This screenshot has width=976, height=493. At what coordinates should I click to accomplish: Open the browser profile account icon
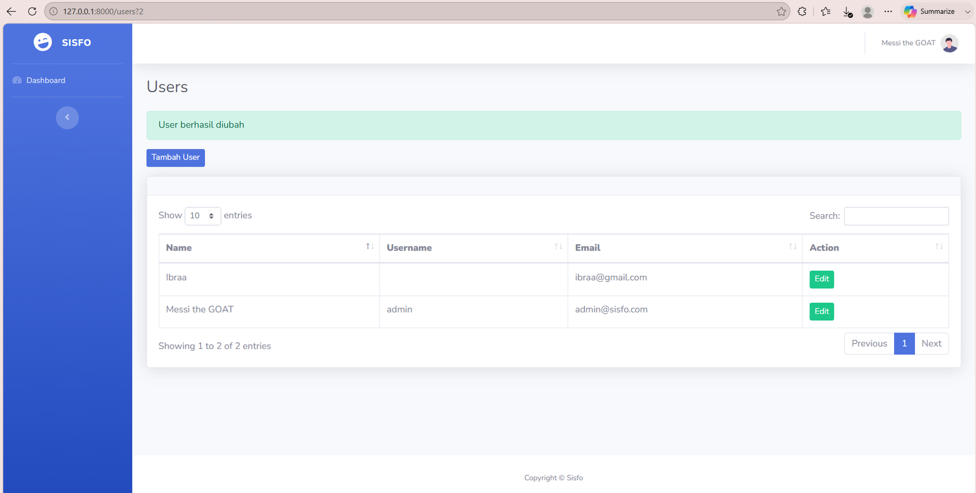[867, 12]
